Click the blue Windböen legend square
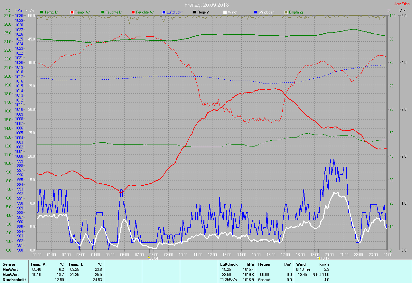Image resolution: width=412 pixels, height=283 pixels. [256, 12]
